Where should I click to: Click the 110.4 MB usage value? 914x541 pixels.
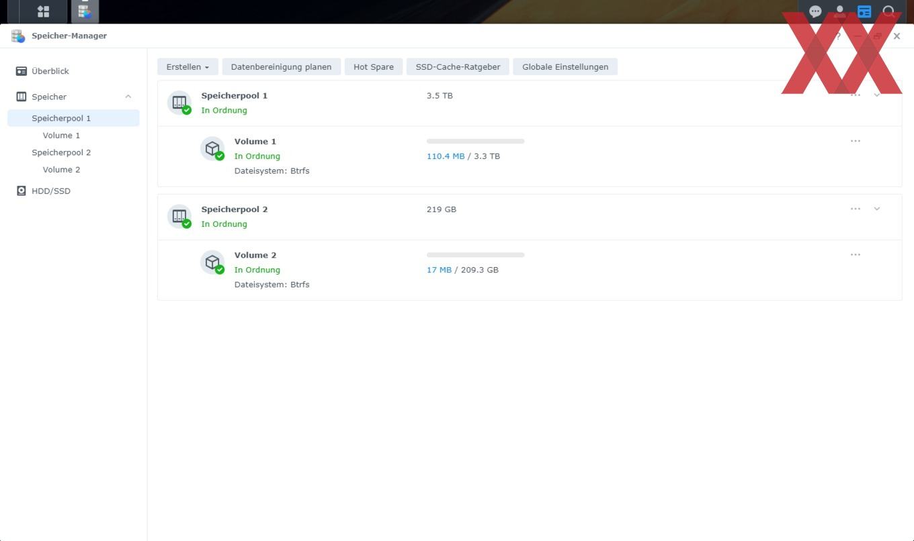(x=446, y=156)
